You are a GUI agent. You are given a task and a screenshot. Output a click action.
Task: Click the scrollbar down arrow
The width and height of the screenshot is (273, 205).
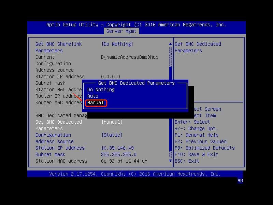point(171,161)
